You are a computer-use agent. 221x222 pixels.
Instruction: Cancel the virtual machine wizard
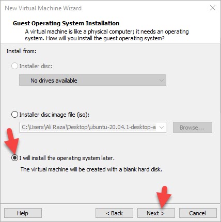click(x=198, y=213)
